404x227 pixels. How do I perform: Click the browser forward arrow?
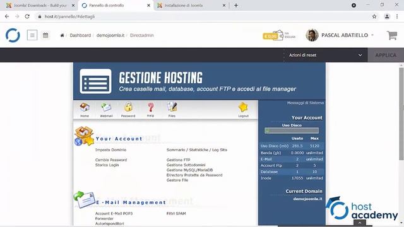[x=17, y=16]
